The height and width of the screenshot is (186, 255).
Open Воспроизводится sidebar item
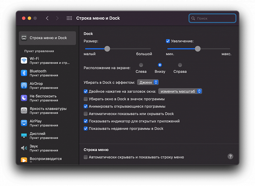tap(46, 159)
